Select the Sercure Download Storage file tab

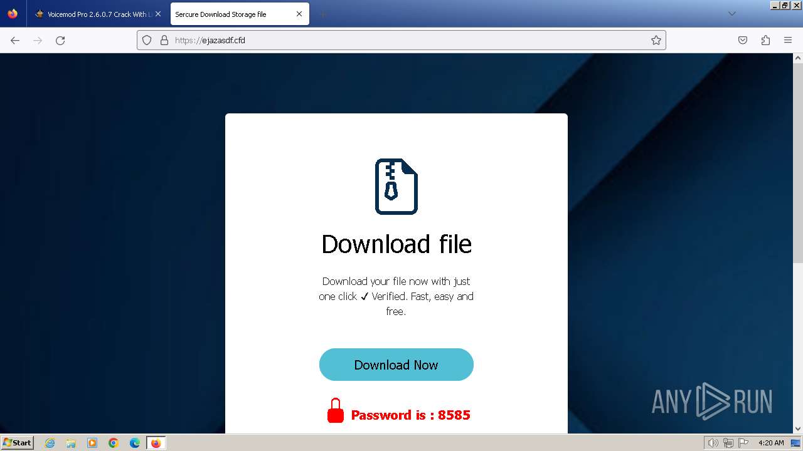pos(240,14)
